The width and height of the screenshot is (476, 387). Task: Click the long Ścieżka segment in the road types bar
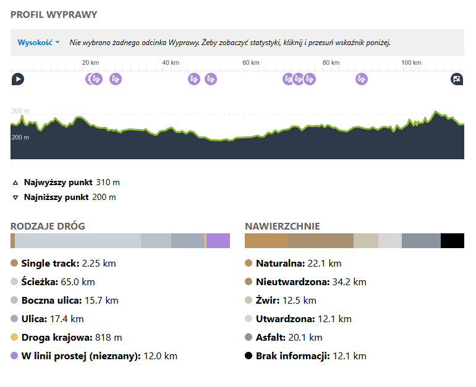point(77,241)
